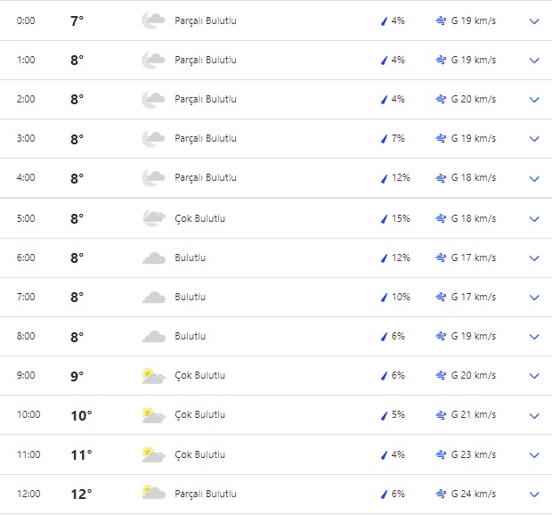Click the wind icon in the 2:00 row
Viewport: 552px width, 515px height.
coord(441,99)
